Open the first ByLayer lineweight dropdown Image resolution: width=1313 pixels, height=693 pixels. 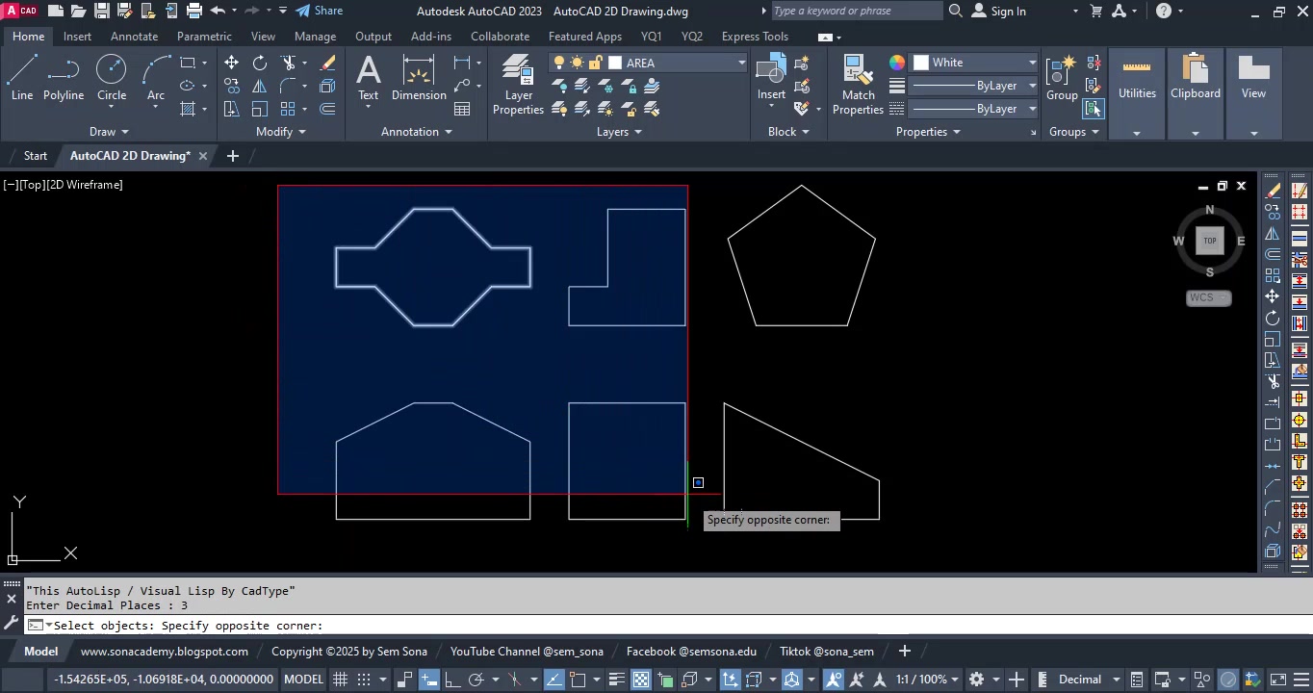[x=1032, y=86]
